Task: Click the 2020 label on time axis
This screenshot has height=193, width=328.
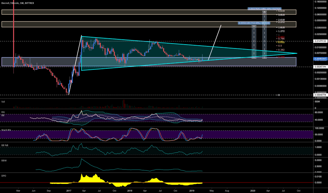Action: click(x=253, y=191)
